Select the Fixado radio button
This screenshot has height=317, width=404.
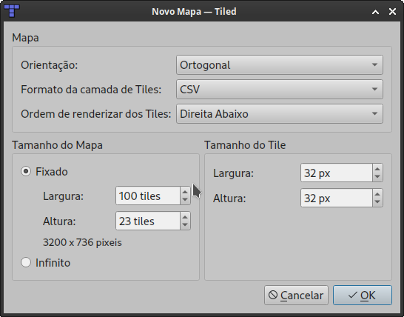click(x=26, y=172)
